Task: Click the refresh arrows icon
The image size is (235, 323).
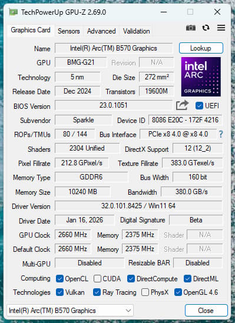Action: pos(206,28)
